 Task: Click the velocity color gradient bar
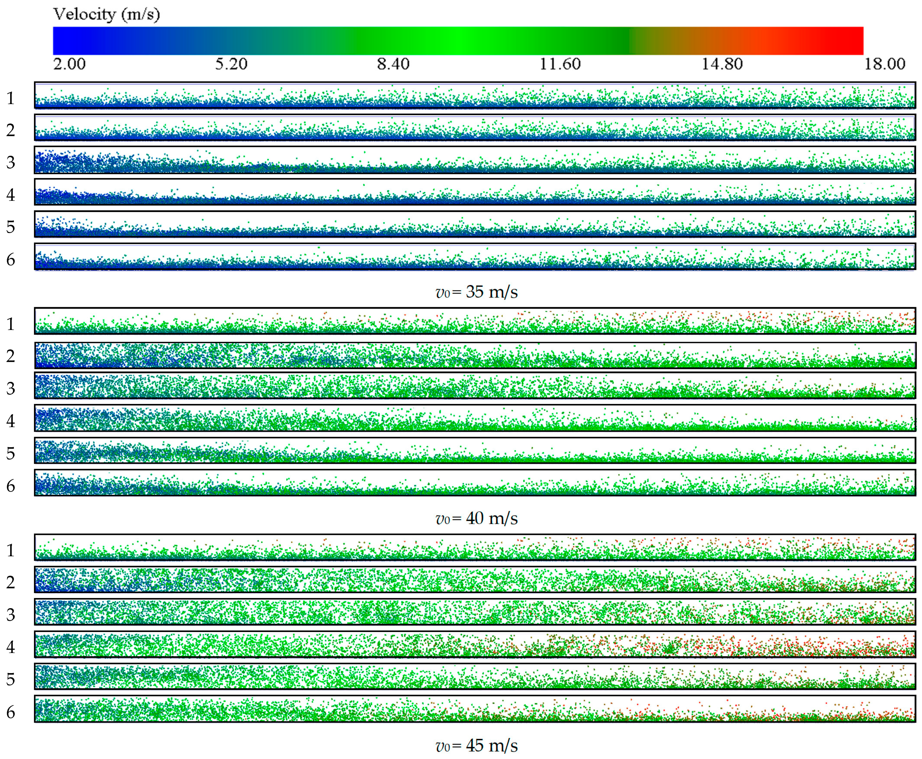click(x=458, y=41)
